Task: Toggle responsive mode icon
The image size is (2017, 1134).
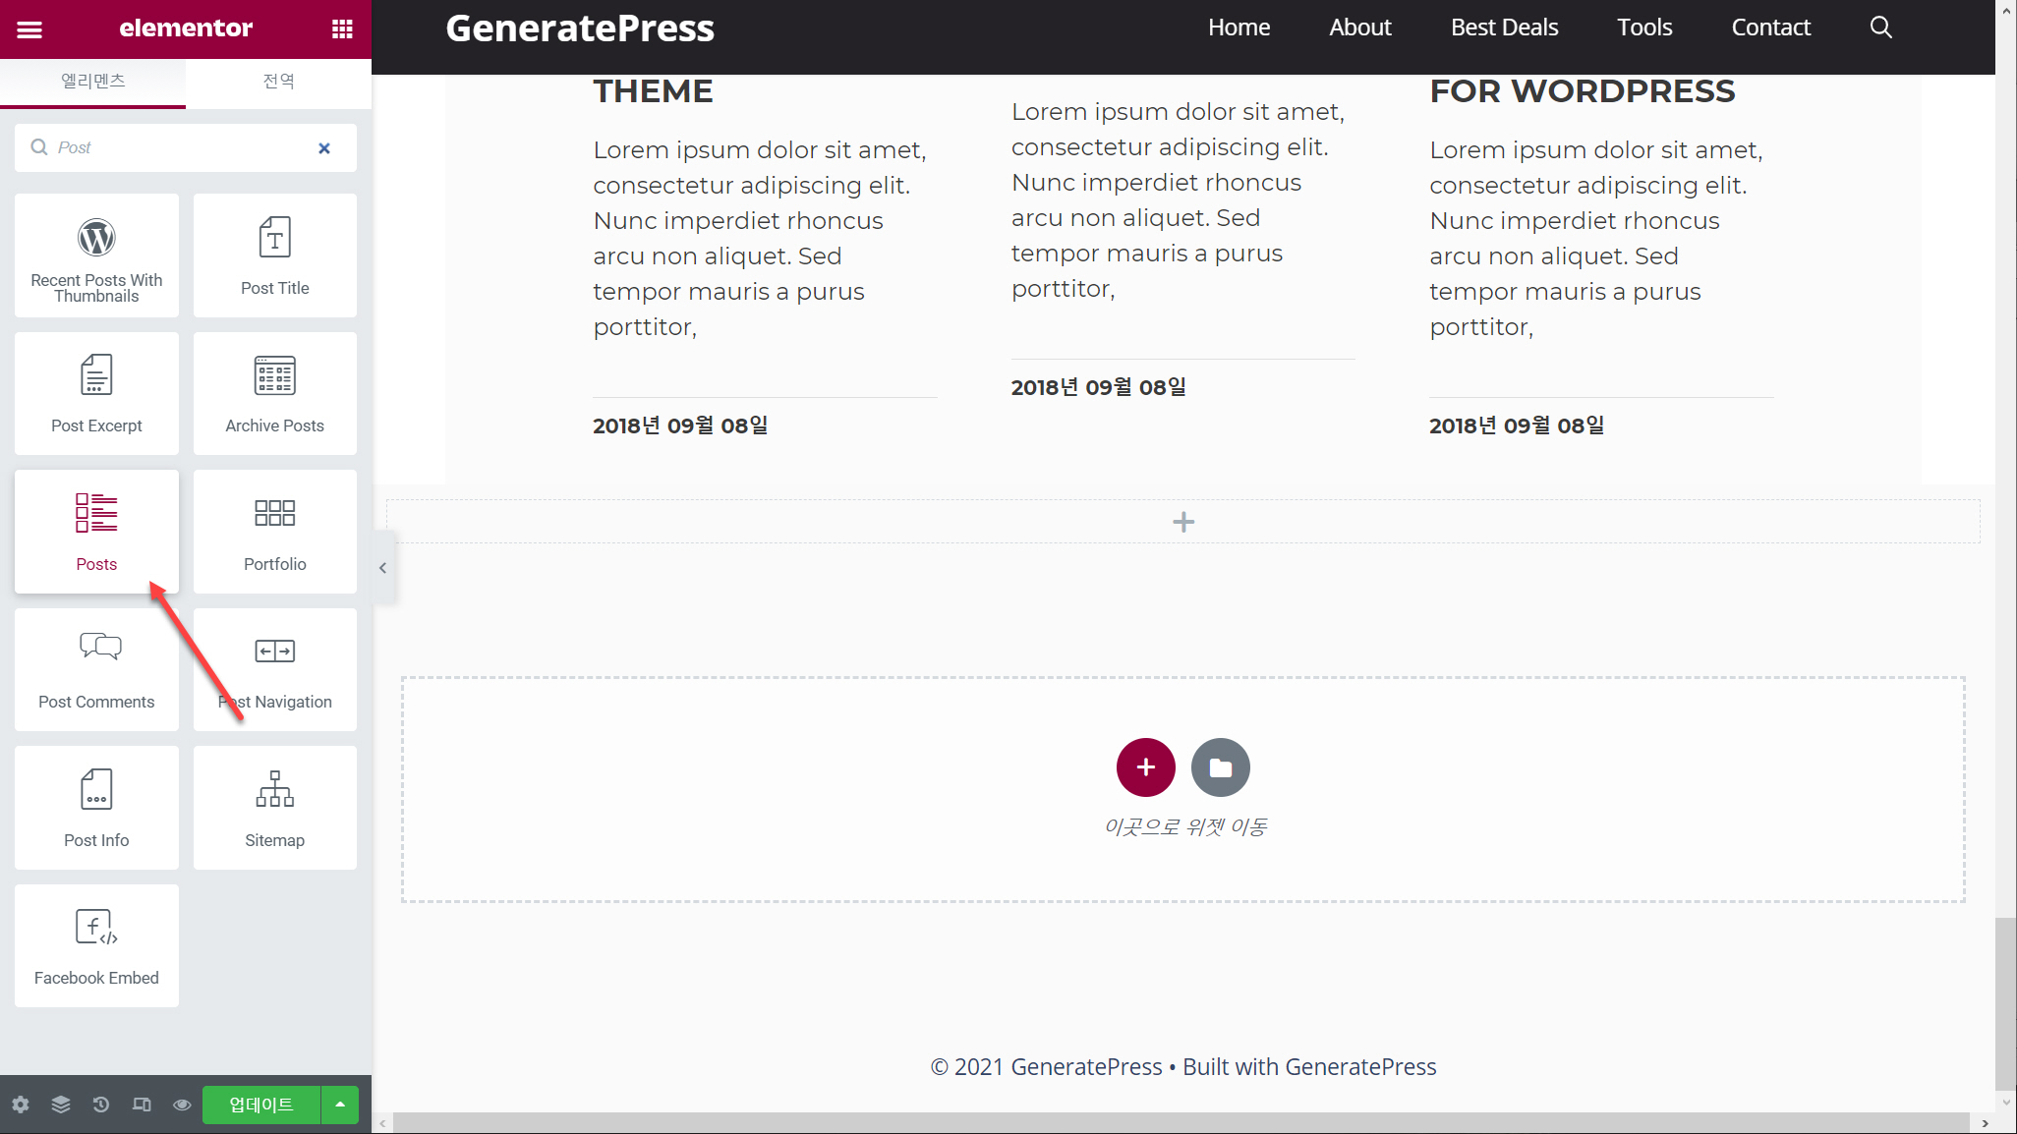Action: 142,1105
